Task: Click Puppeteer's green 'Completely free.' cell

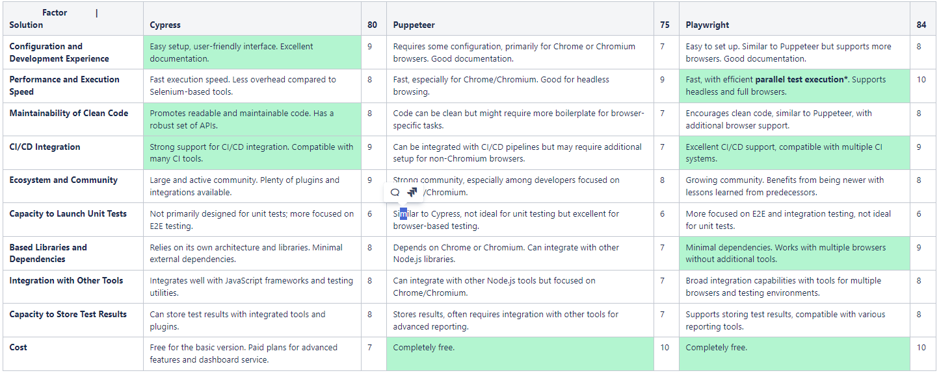Action: point(423,348)
